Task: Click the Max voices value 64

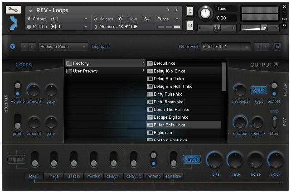Action: 147,19
